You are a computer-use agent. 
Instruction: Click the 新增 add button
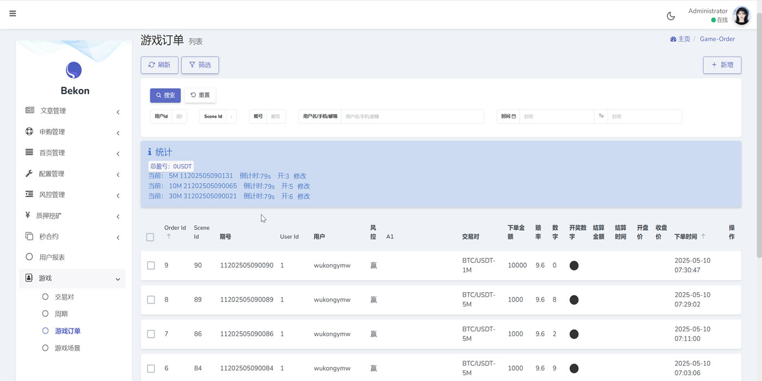point(722,65)
